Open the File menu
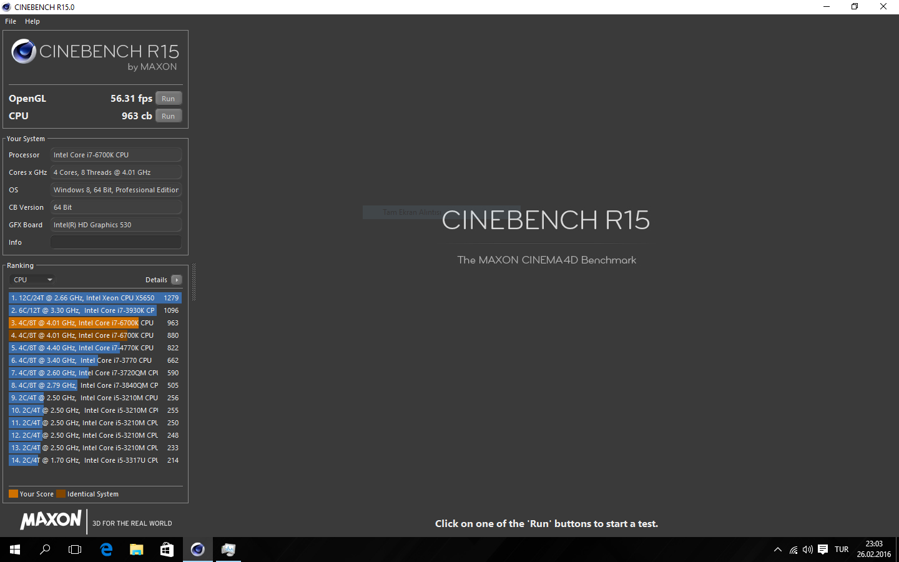 [11, 21]
